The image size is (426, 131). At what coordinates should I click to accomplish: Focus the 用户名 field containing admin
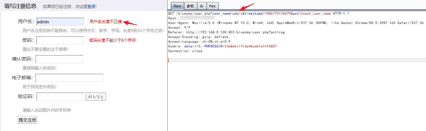(x=60, y=22)
